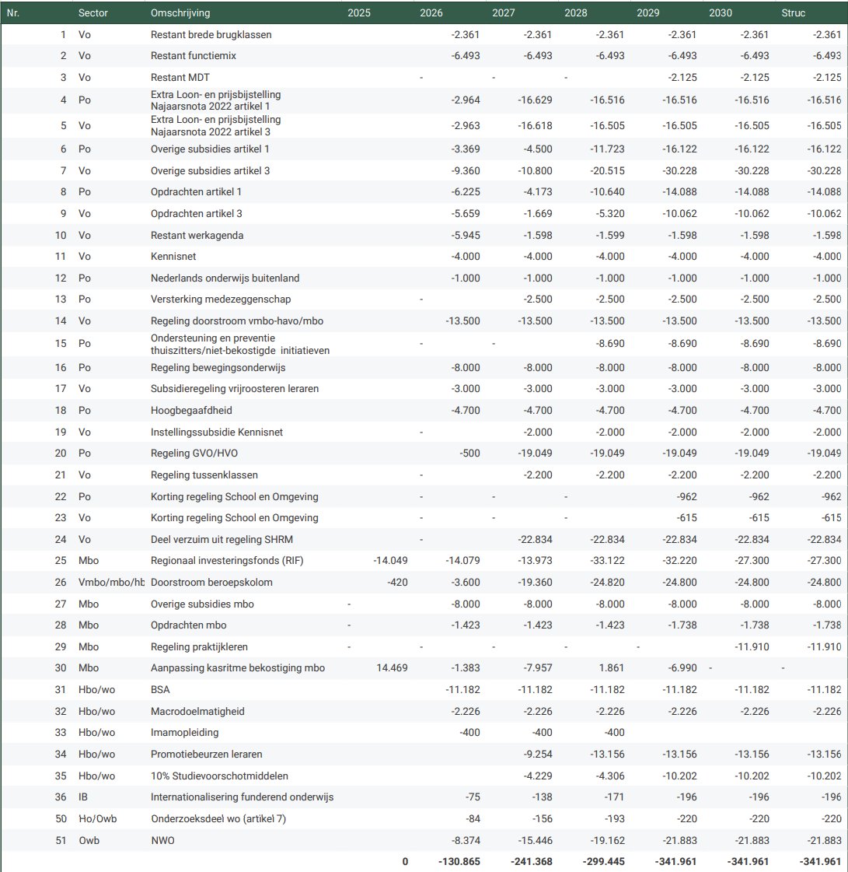Select 'Opdrachten artikel 1' description

pos(196,192)
